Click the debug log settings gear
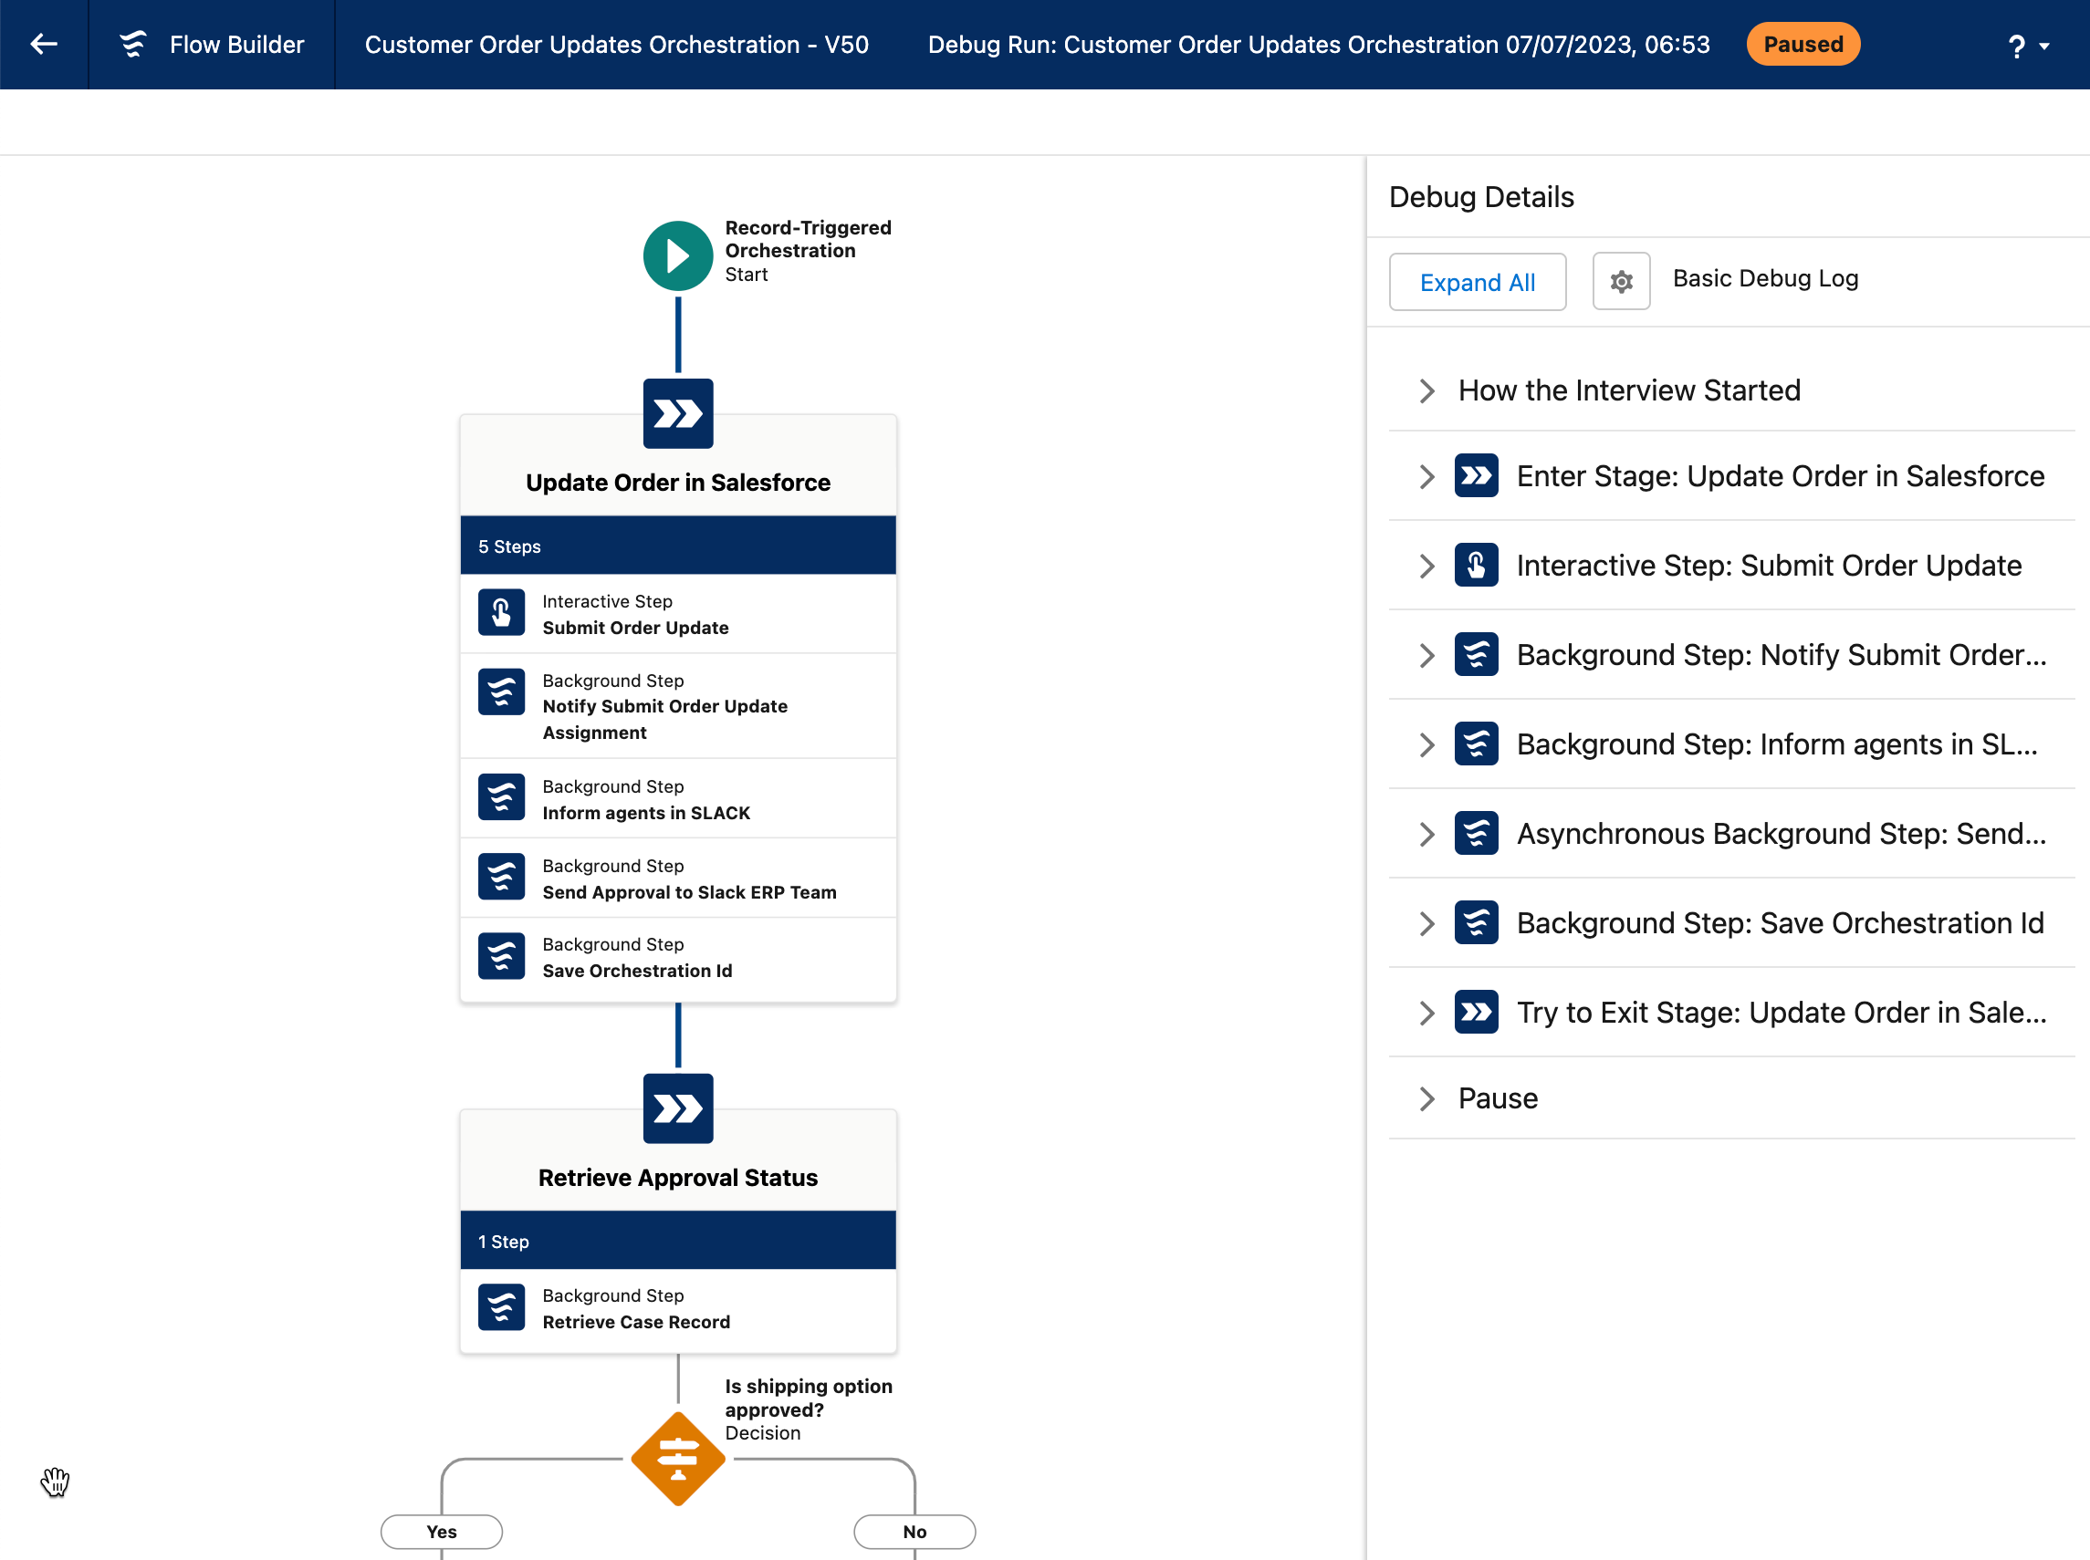 tap(1620, 280)
